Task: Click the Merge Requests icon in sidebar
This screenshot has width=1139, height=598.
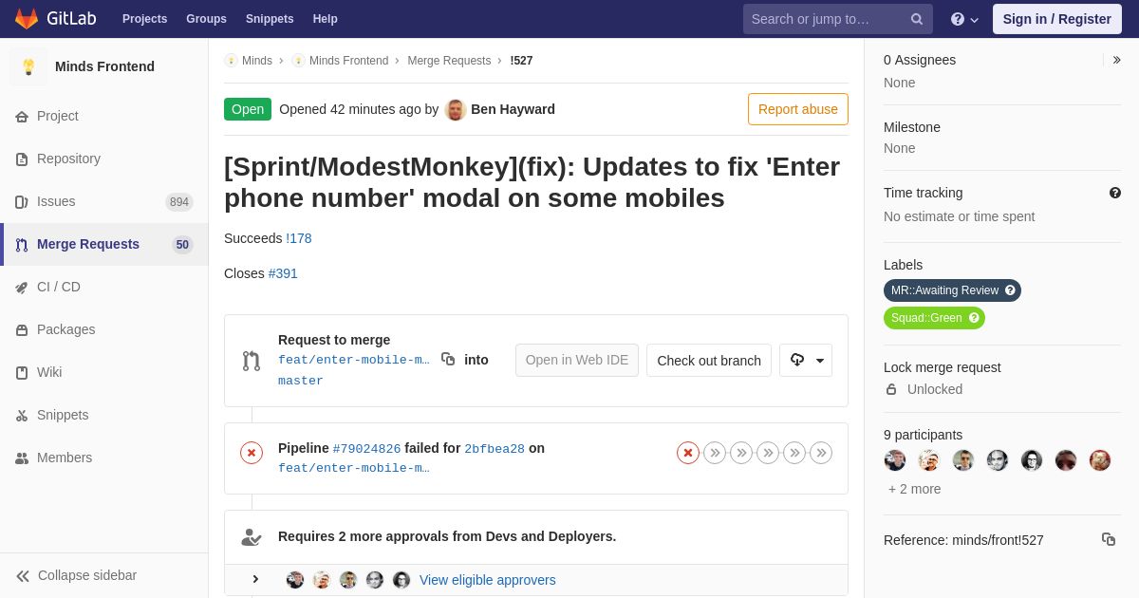Action: pos(22,245)
